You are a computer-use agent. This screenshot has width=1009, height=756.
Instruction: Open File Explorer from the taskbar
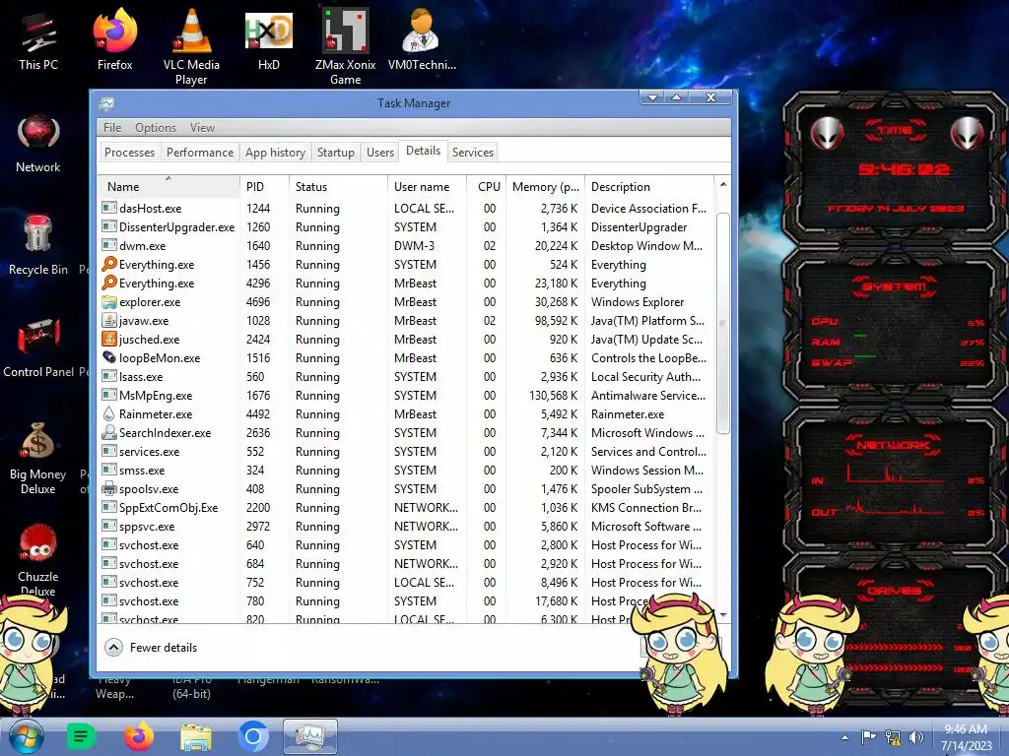click(x=196, y=737)
